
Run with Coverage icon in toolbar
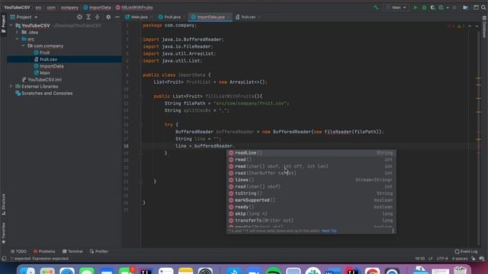[x=432, y=8]
